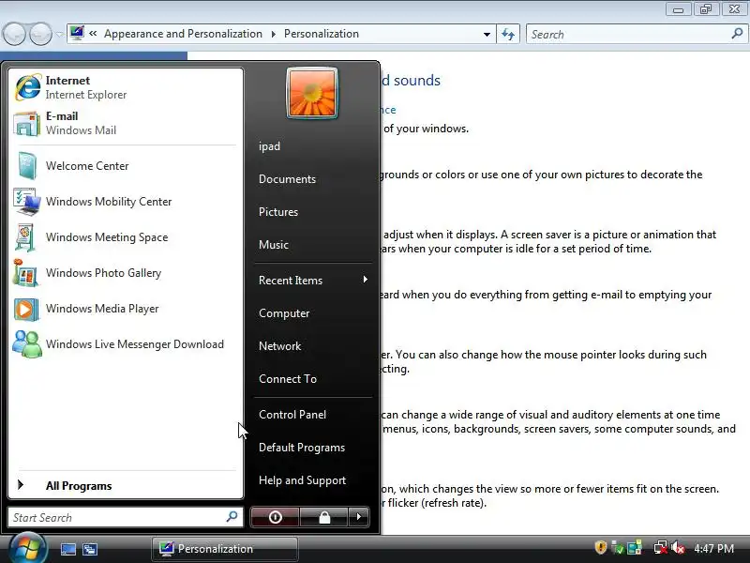Open Windows Live Messenger Download icon
Screen dimensions: 750x563
(x=27, y=344)
